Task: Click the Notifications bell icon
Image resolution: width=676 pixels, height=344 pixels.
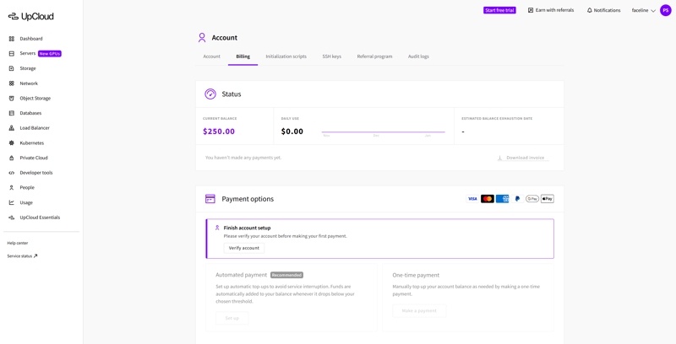Action: click(x=589, y=10)
